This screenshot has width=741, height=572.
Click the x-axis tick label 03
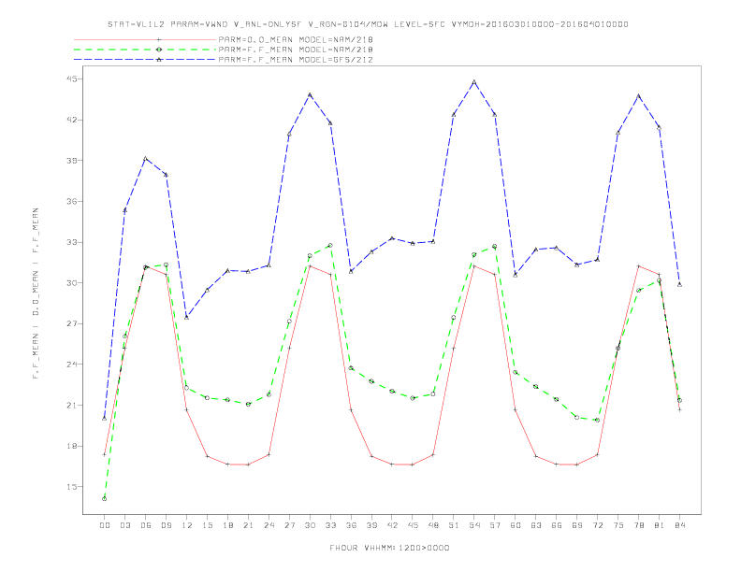coord(124,525)
